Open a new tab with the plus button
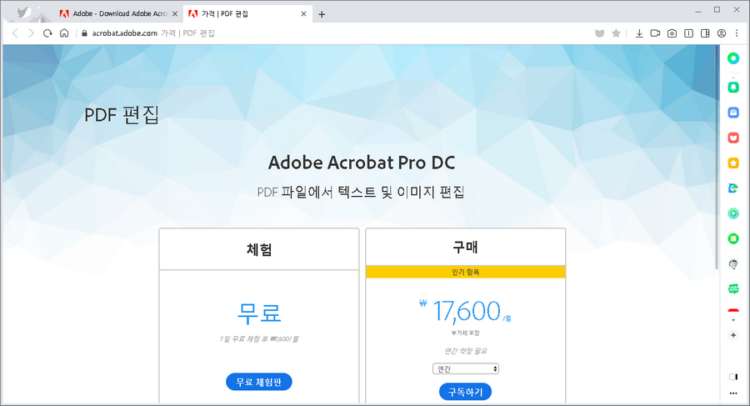Viewport: 750px width, 406px height. coord(322,14)
